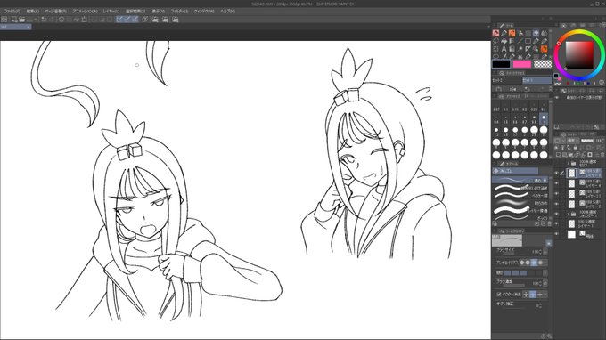Image resolution: width=606 pixels, height=340 pixels.
Task: Click the CLIP STUDIO launcher icon at command bar start
Action: click(x=4, y=20)
